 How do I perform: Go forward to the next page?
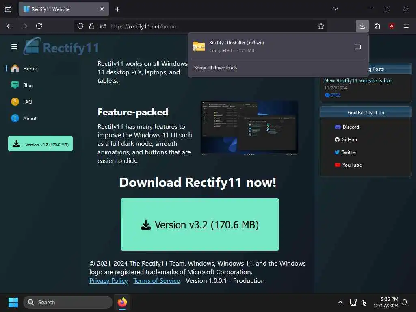[x=24, y=26]
